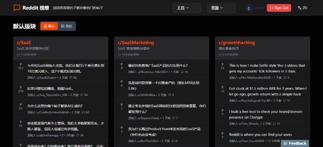Click comment icon showing 94 comments
Image resolution: width=323 pixels, height=147 pixels.
coord(82,95)
